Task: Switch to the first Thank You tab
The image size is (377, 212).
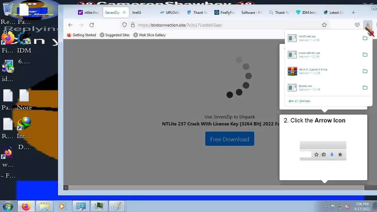Action: tap(197, 13)
